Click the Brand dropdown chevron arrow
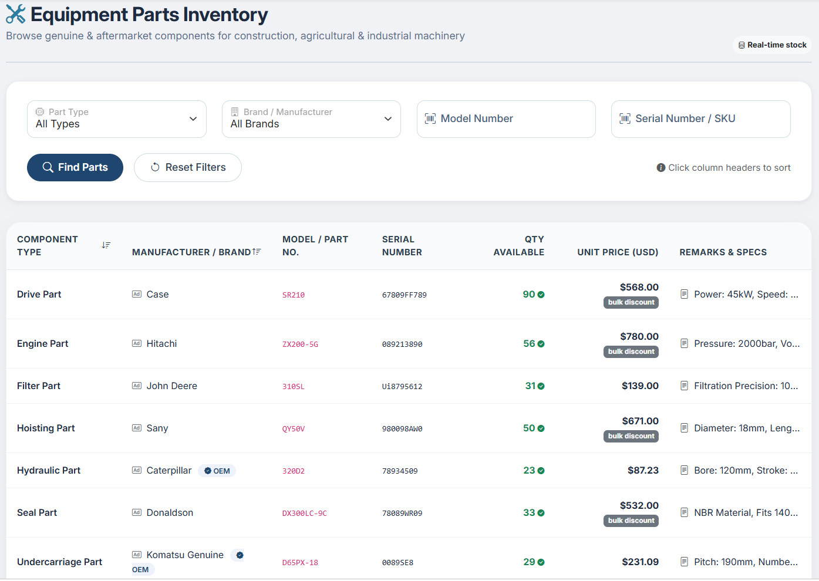Screen dimensions: 819x581 pyautogui.click(x=388, y=119)
